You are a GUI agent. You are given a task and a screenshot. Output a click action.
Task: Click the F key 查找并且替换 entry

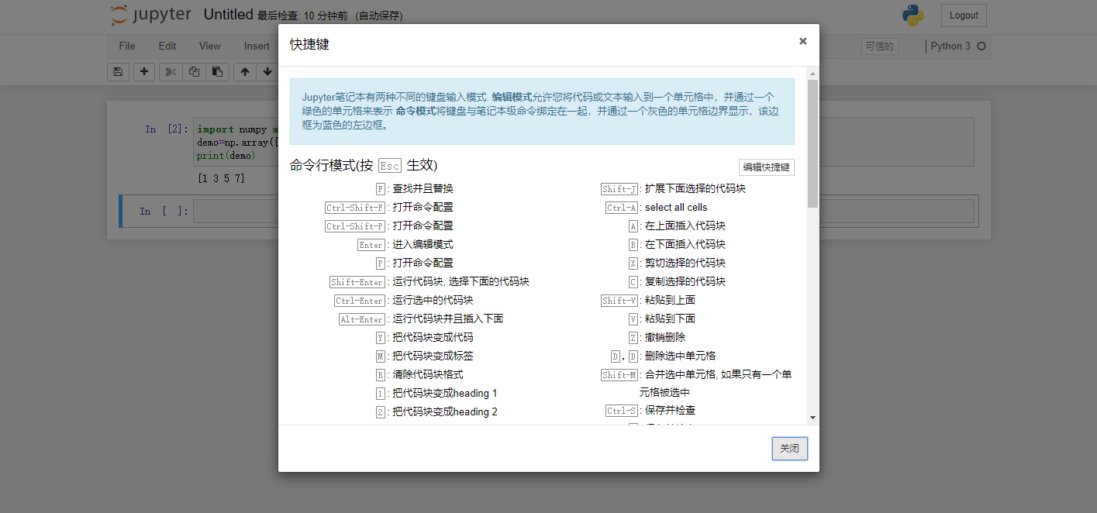pyautogui.click(x=414, y=189)
